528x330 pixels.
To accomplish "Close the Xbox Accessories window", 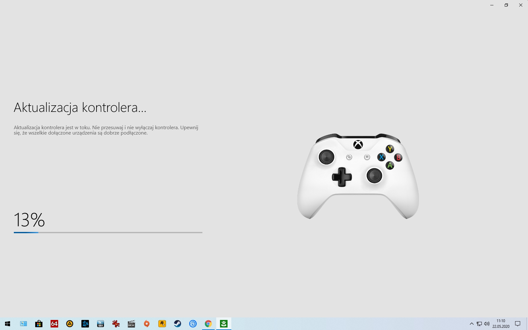I will pyautogui.click(x=521, y=5).
